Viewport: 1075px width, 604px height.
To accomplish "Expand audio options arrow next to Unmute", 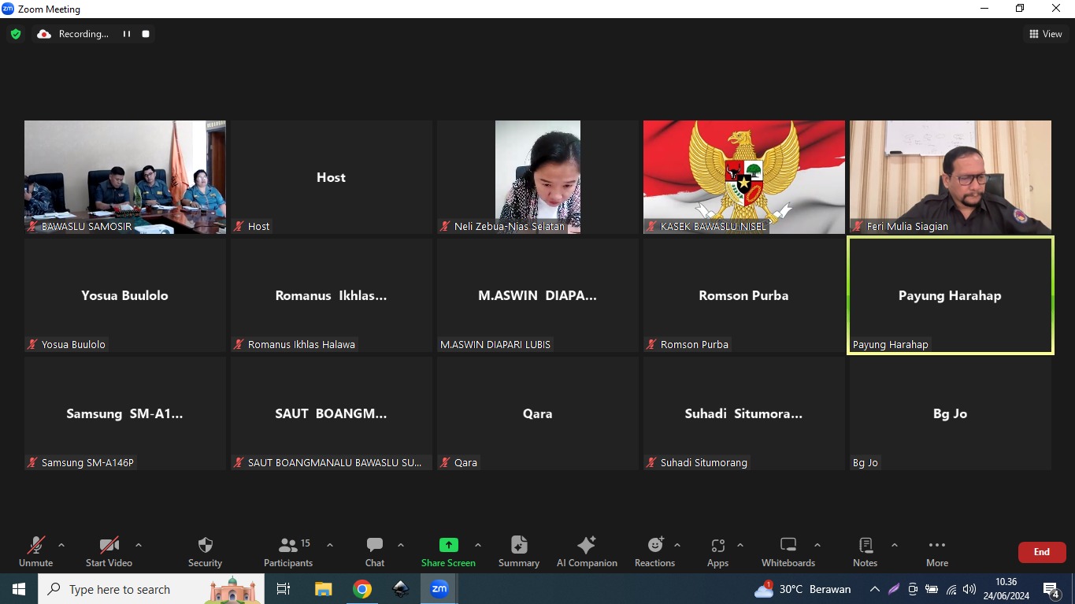I will coord(61,545).
